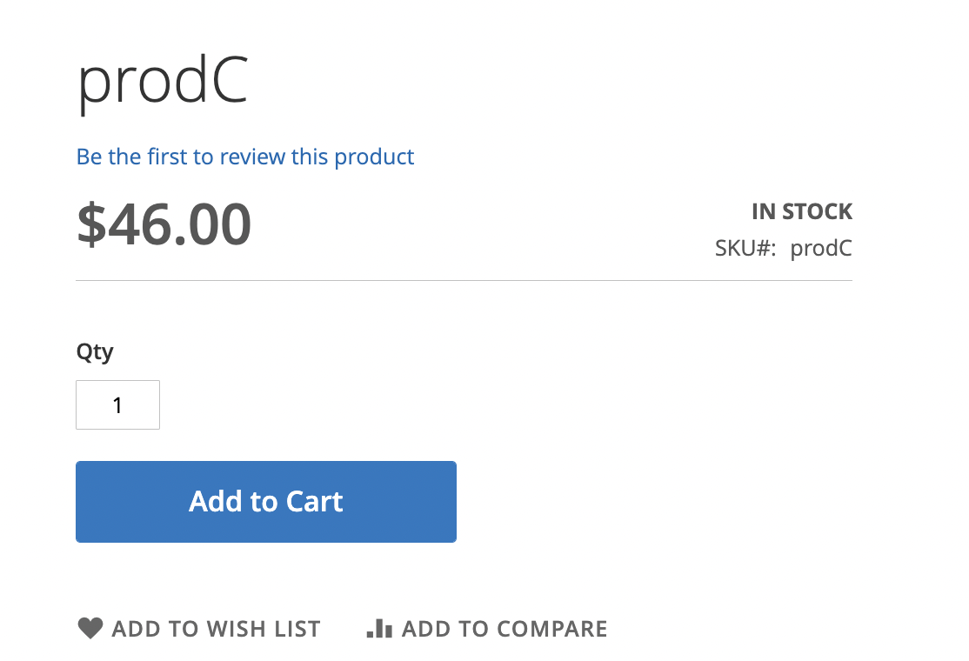Click the $46.00 price display

click(164, 224)
